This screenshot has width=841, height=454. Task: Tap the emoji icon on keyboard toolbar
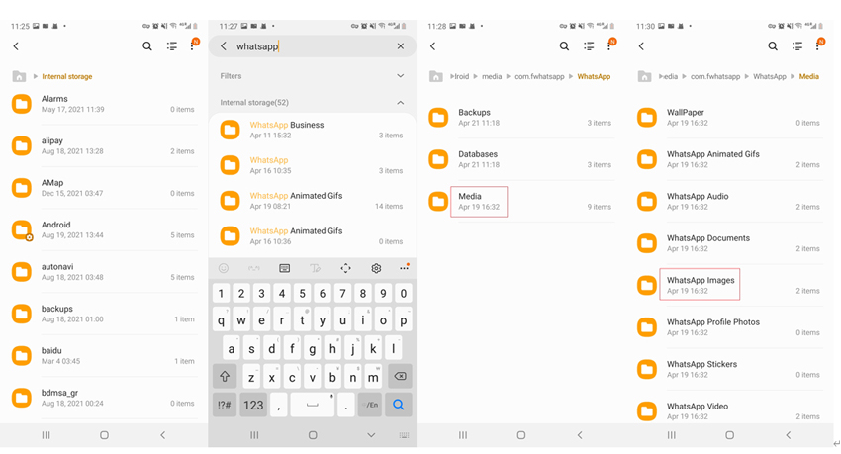tap(224, 268)
